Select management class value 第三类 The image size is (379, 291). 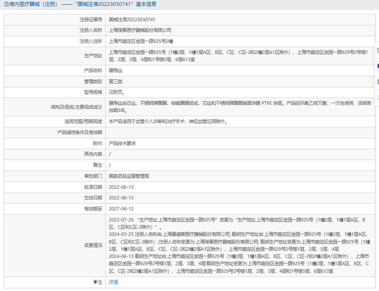coord(115,81)
